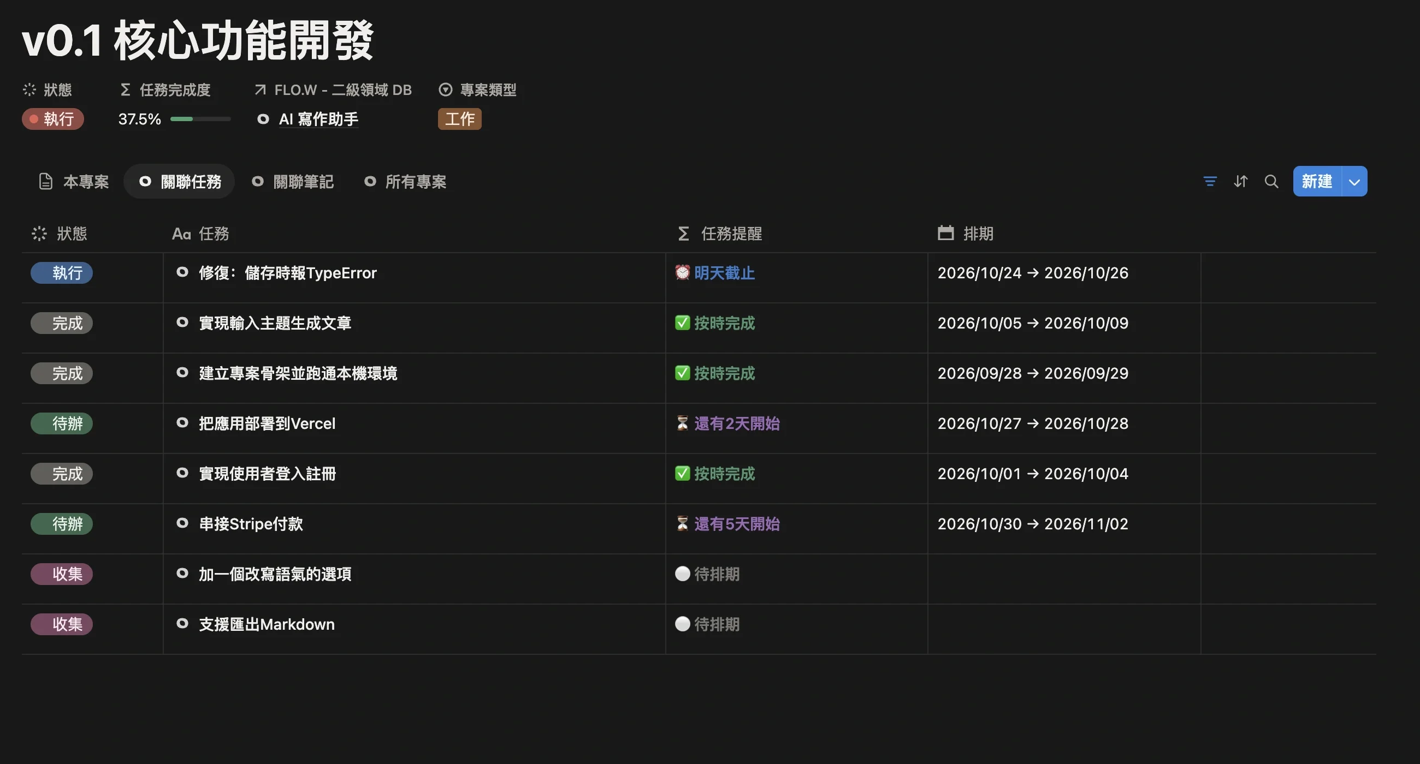Image resolution: width=1420 pixels, height=764 pixels.
Task: Click page icon of 支援匯出Markdown
Action: [x=182, y=623]
